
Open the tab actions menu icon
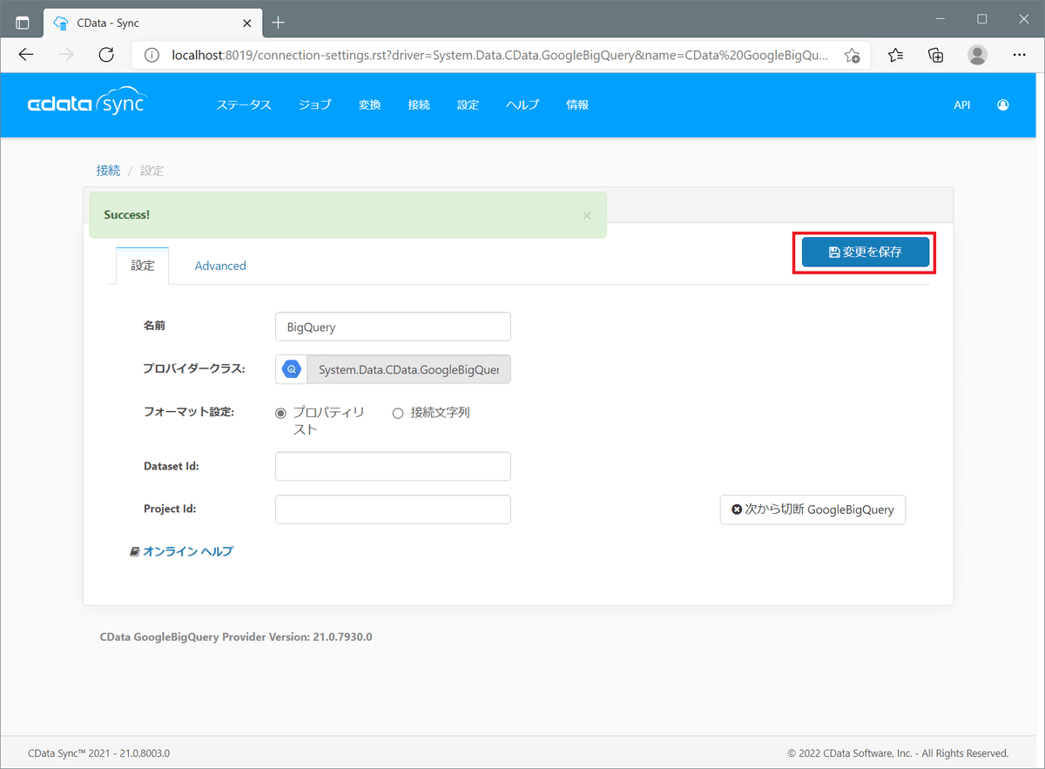[23, 23]
